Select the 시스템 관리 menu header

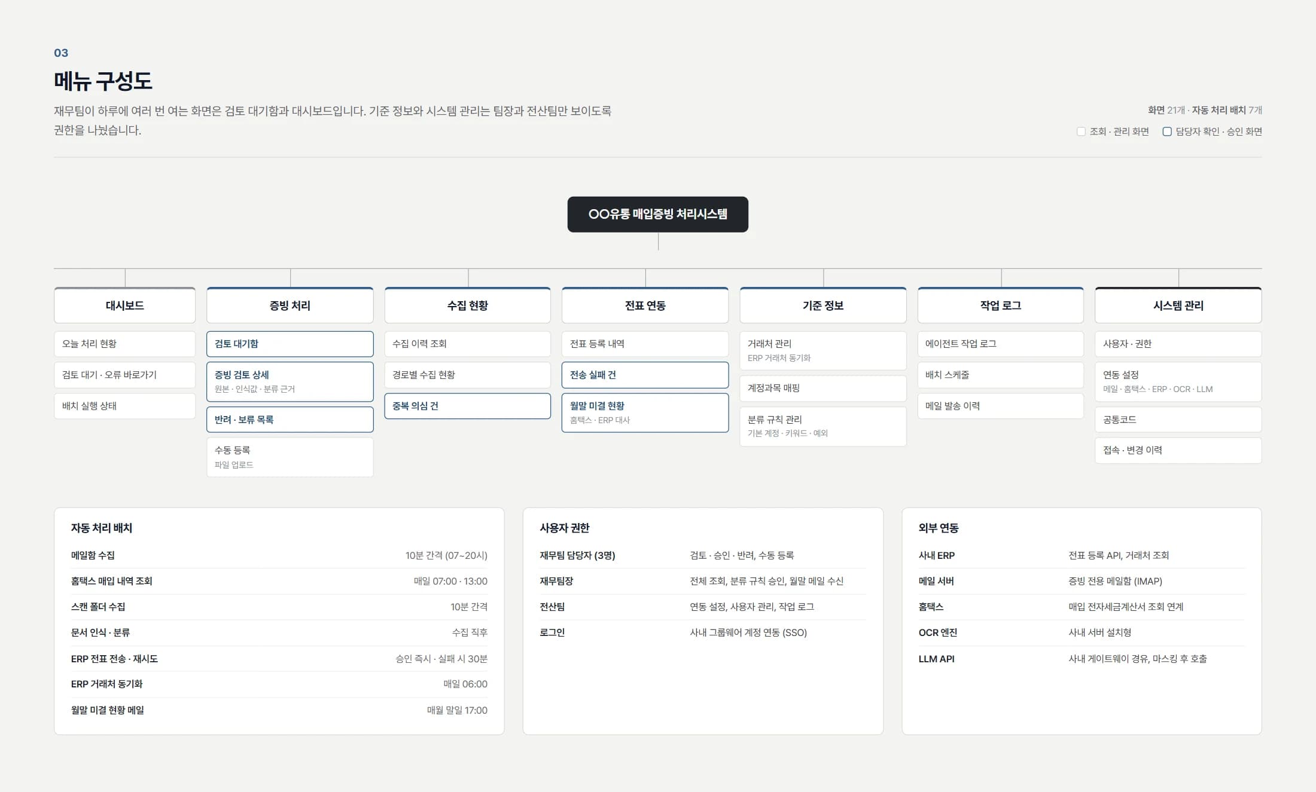pyautogui.click(x=1178, y=305)
